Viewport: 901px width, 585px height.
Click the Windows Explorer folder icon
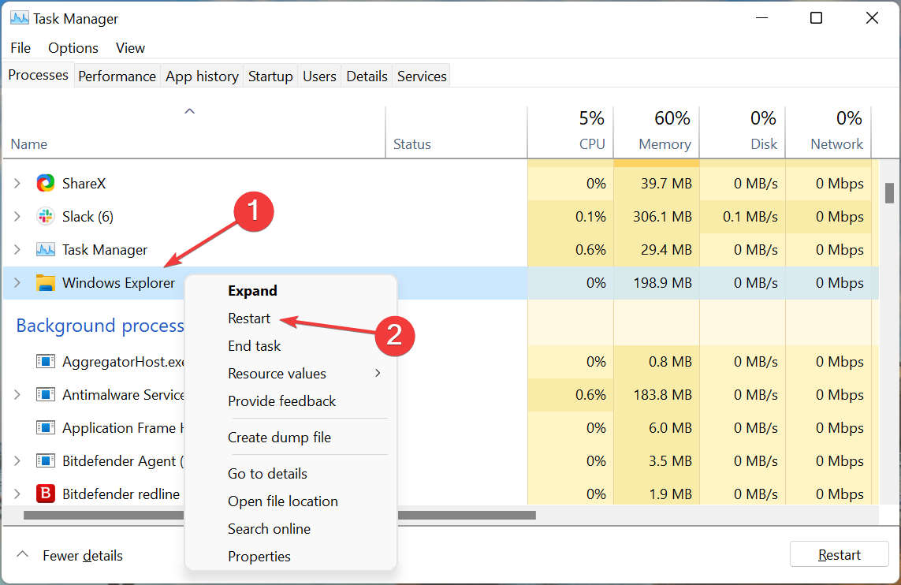(46, 282)
